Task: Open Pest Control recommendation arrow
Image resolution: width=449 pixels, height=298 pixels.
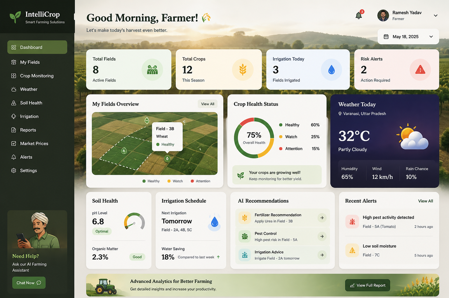Action: coord(322,236)
